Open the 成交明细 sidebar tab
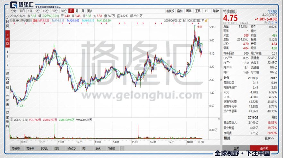Image resolution: width=283 pixels, height=158 pixels. coord(7,80)
